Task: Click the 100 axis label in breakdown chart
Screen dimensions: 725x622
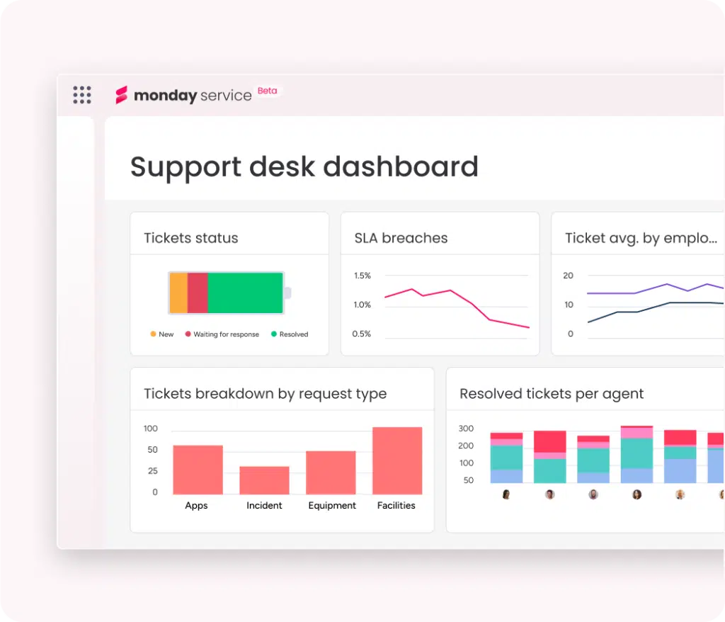Action: pos(150,429)
